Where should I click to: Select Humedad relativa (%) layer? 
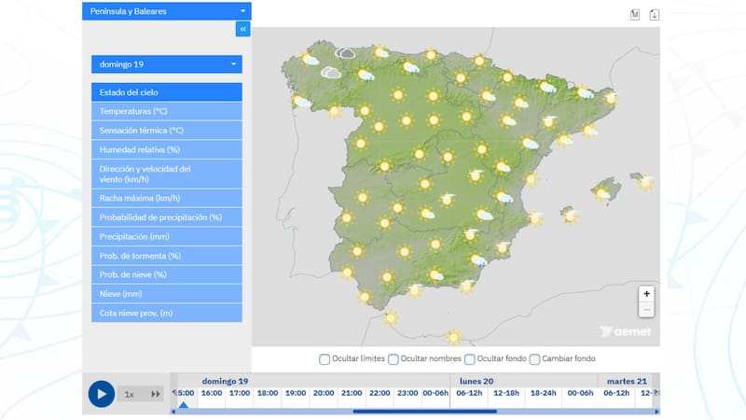pos(167,149)
